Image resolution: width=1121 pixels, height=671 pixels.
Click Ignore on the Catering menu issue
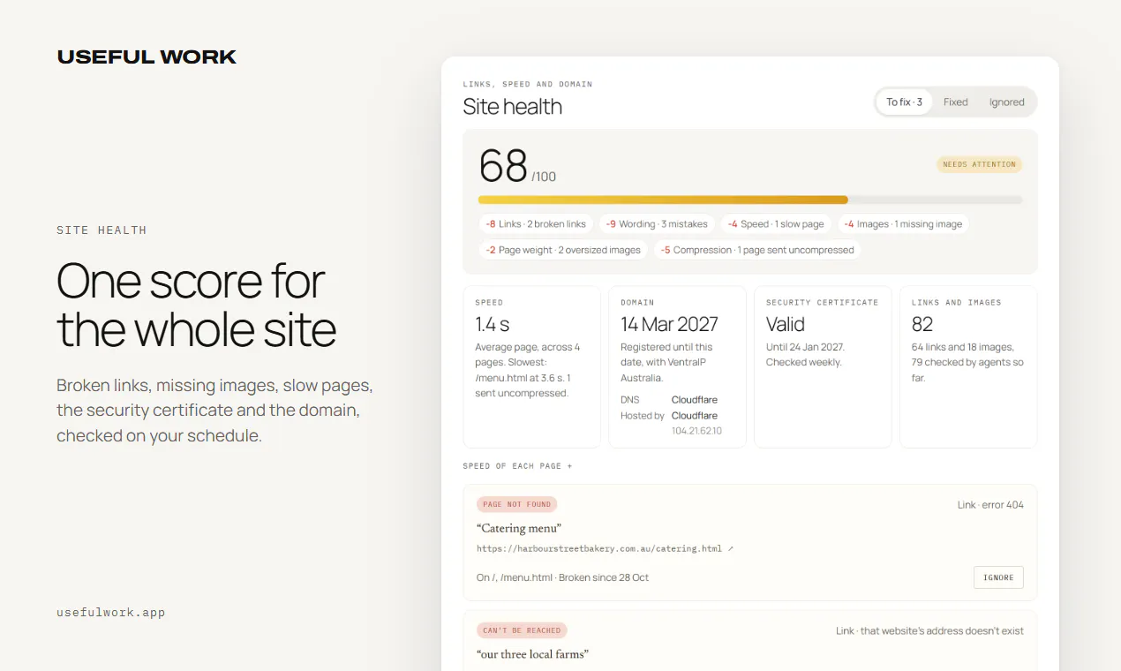pos(998,577)
